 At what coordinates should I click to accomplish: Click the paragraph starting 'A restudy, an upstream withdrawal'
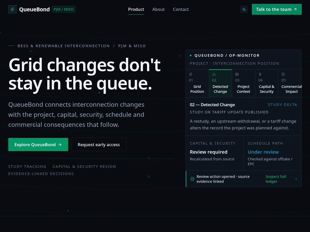pos(243,125)
